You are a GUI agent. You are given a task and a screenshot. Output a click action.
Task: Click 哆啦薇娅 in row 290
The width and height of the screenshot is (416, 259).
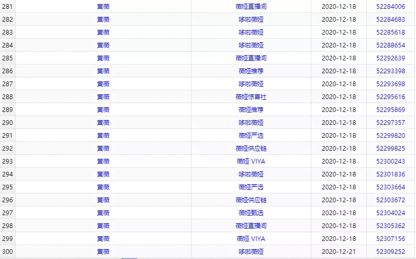(251, 123)
